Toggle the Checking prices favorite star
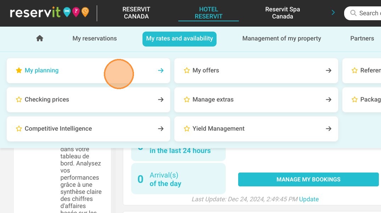381x213 pixels. coord(19,99)
